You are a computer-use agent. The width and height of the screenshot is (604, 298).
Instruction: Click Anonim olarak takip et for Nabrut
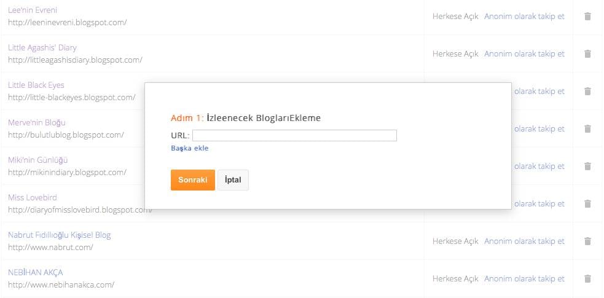click(524, 241)
